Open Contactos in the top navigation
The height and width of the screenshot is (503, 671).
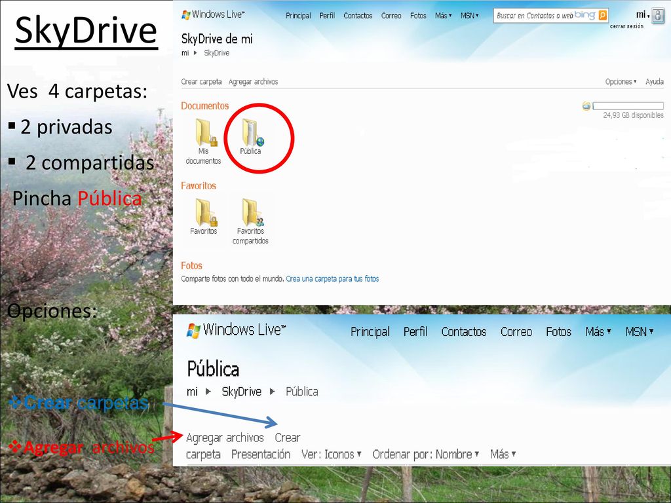(358, 16)
